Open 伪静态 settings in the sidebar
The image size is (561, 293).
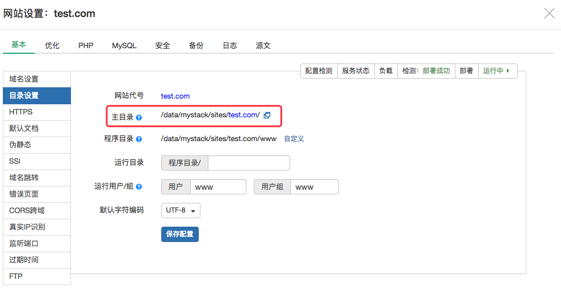coord(37,145)
